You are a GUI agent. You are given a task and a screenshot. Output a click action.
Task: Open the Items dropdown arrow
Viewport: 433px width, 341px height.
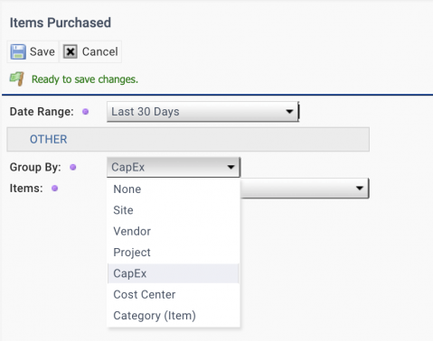[x=360, y=189]
